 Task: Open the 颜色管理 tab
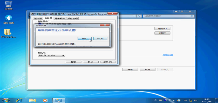coord(72,19)
